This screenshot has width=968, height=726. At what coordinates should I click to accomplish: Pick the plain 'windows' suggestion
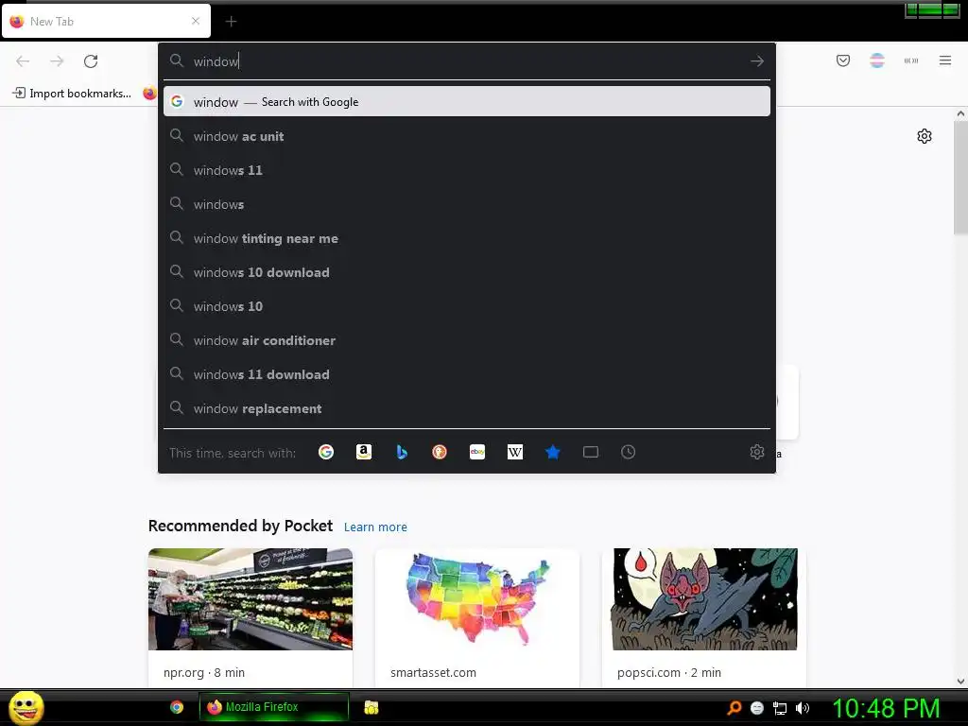tap(467, 204)
